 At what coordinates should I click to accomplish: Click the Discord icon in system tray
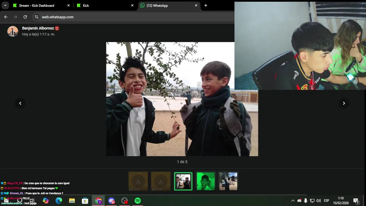click(x=299, y=201)
